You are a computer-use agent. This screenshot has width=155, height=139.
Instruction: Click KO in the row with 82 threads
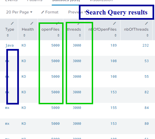(x=24, y=92)
